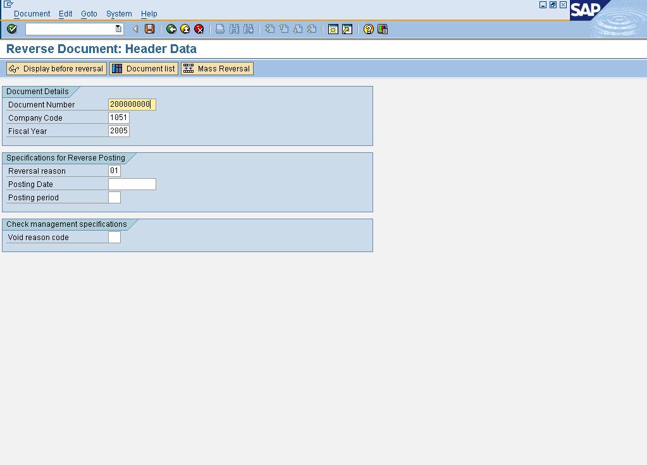Click the Company Code label

pyautogui.click(x=35, y=118)
